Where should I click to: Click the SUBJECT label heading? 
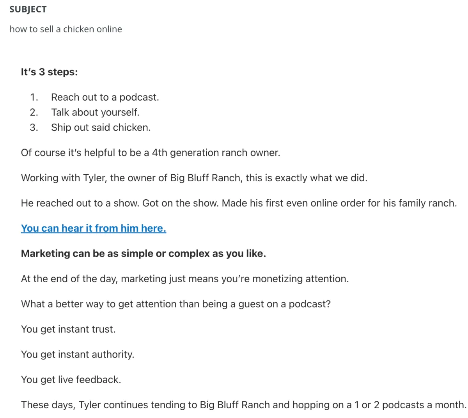28,10
